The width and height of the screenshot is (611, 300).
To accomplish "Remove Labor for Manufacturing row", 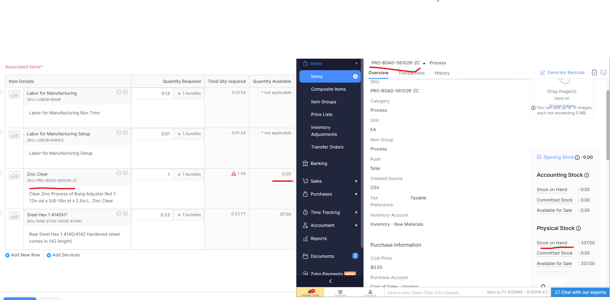I will tap(125, 92).
